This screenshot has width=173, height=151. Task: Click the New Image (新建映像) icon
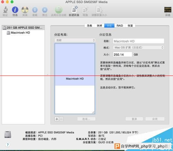(74, 9)
